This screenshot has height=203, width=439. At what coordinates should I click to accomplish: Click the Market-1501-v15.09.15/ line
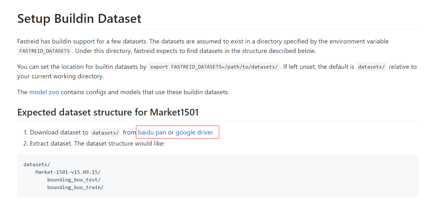pos(68,172)
